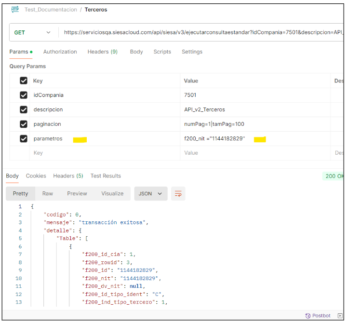Viewport: 346px width, 323px height.
Task: Disable the paginacion query parameter
Action: [24, 124]
